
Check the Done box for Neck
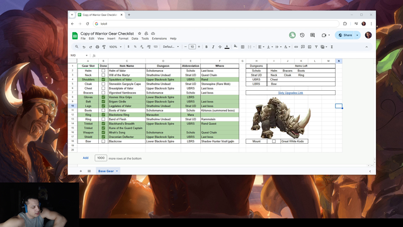tap(103, 75)
